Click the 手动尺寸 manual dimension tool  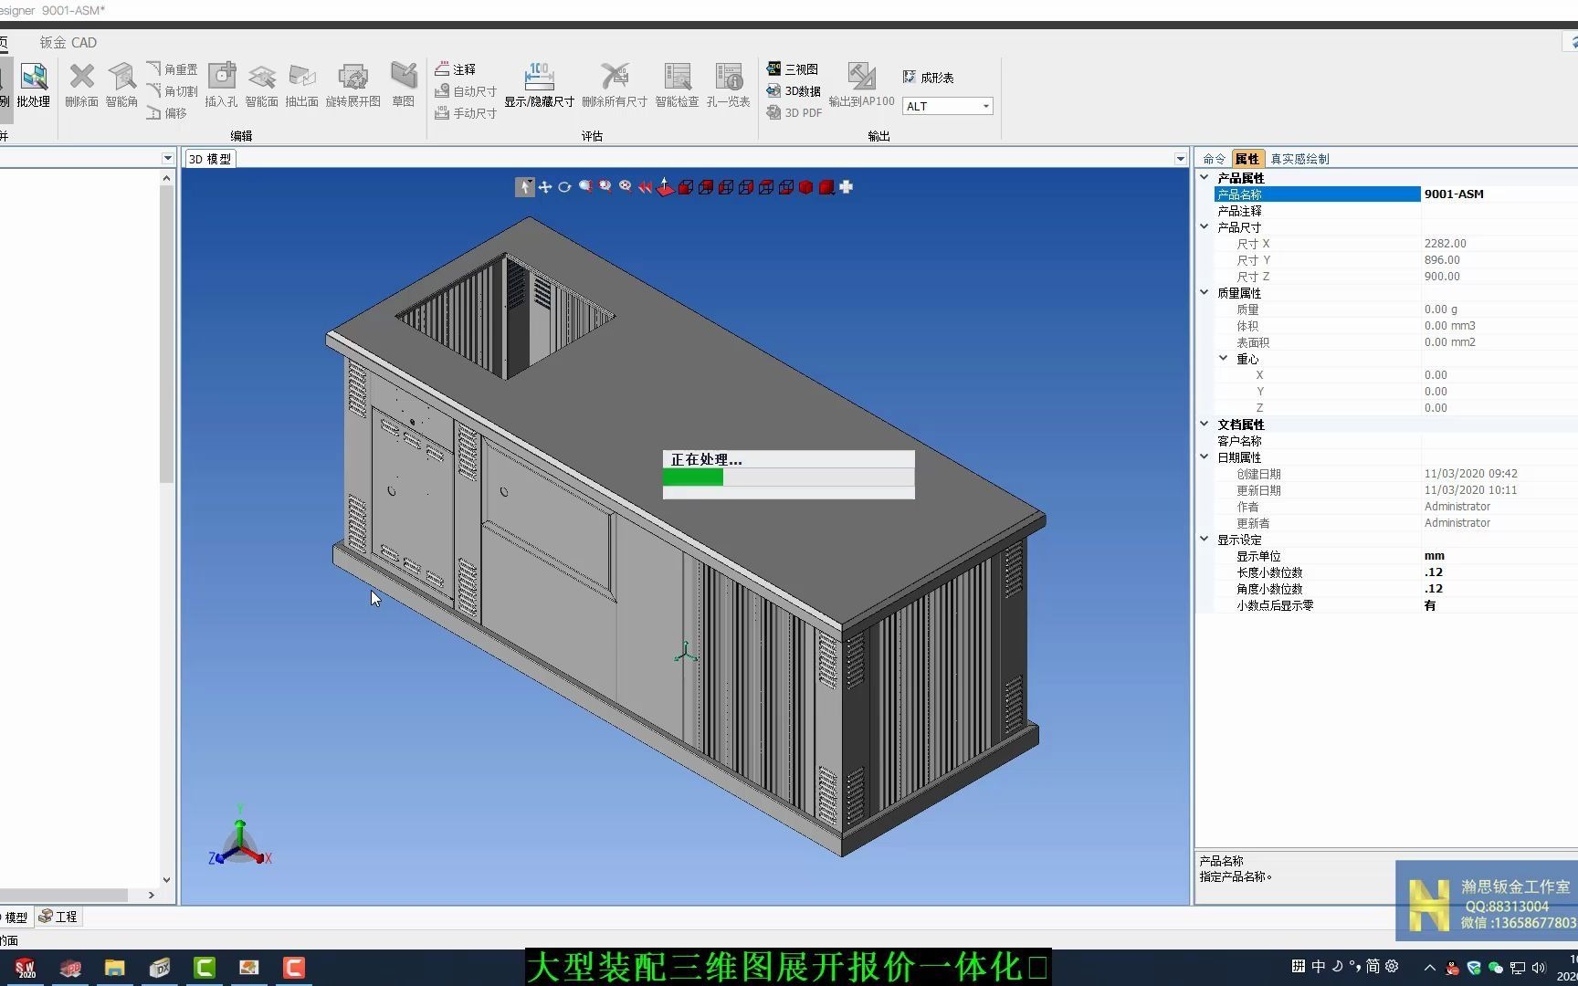pos(466,113)
